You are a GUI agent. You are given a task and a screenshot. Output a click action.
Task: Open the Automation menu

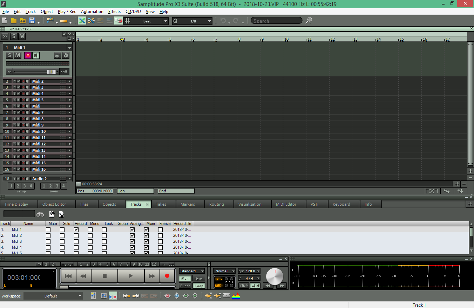click(92, 11)
